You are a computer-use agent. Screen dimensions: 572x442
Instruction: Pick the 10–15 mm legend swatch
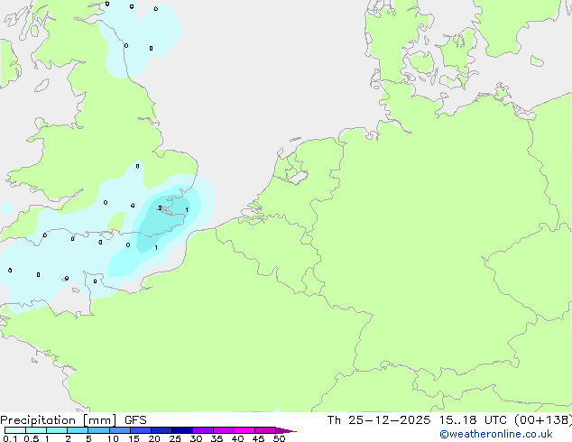(x=120, y=430)
